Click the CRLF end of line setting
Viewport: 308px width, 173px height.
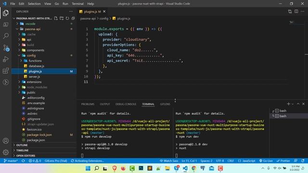pyautogui.click(x=231, y=161)
